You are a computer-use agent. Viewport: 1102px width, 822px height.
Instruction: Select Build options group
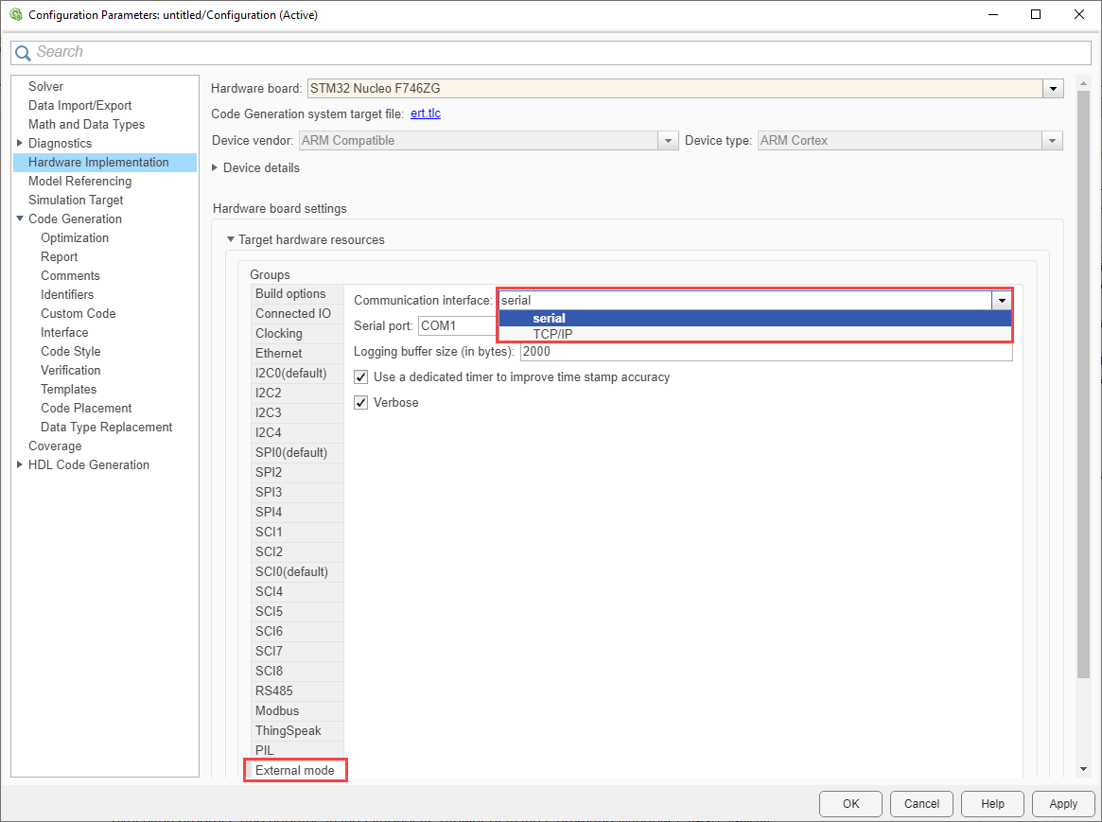pos(297,293)
